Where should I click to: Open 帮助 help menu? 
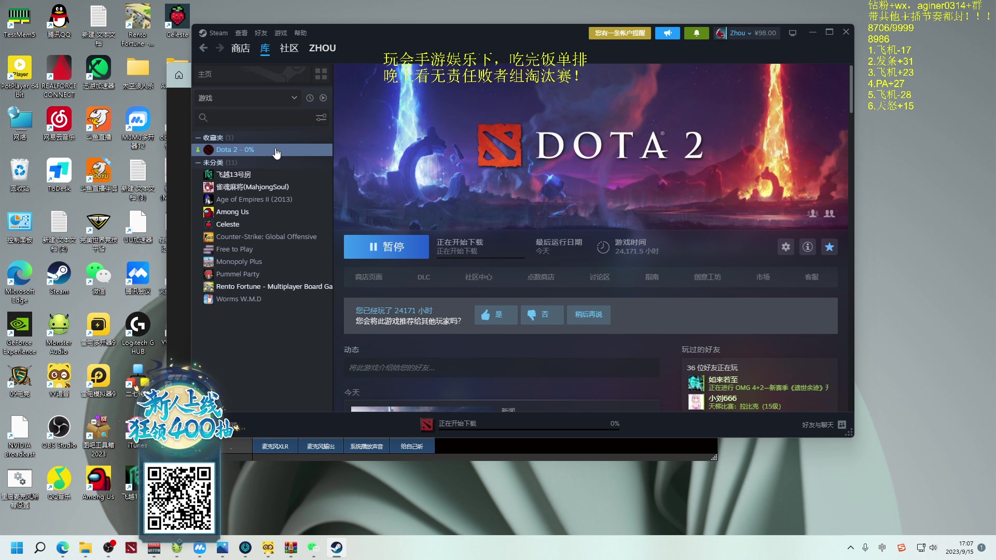(x=300, y=33)
